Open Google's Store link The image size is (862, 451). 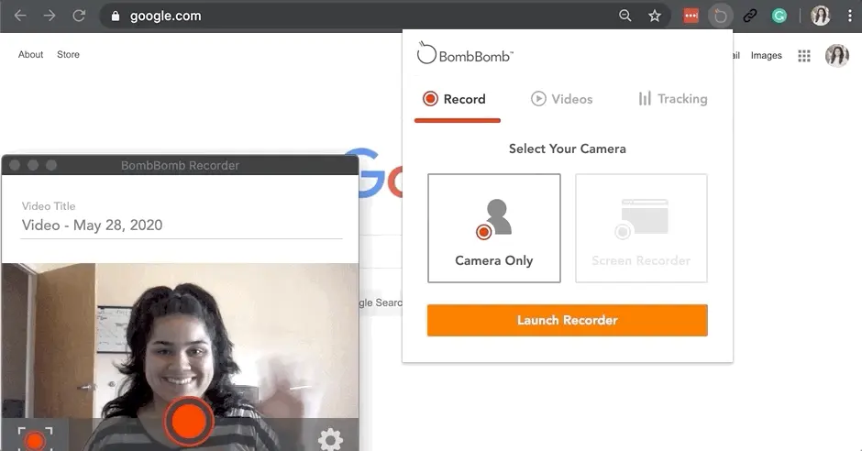[x=68, y=54]
